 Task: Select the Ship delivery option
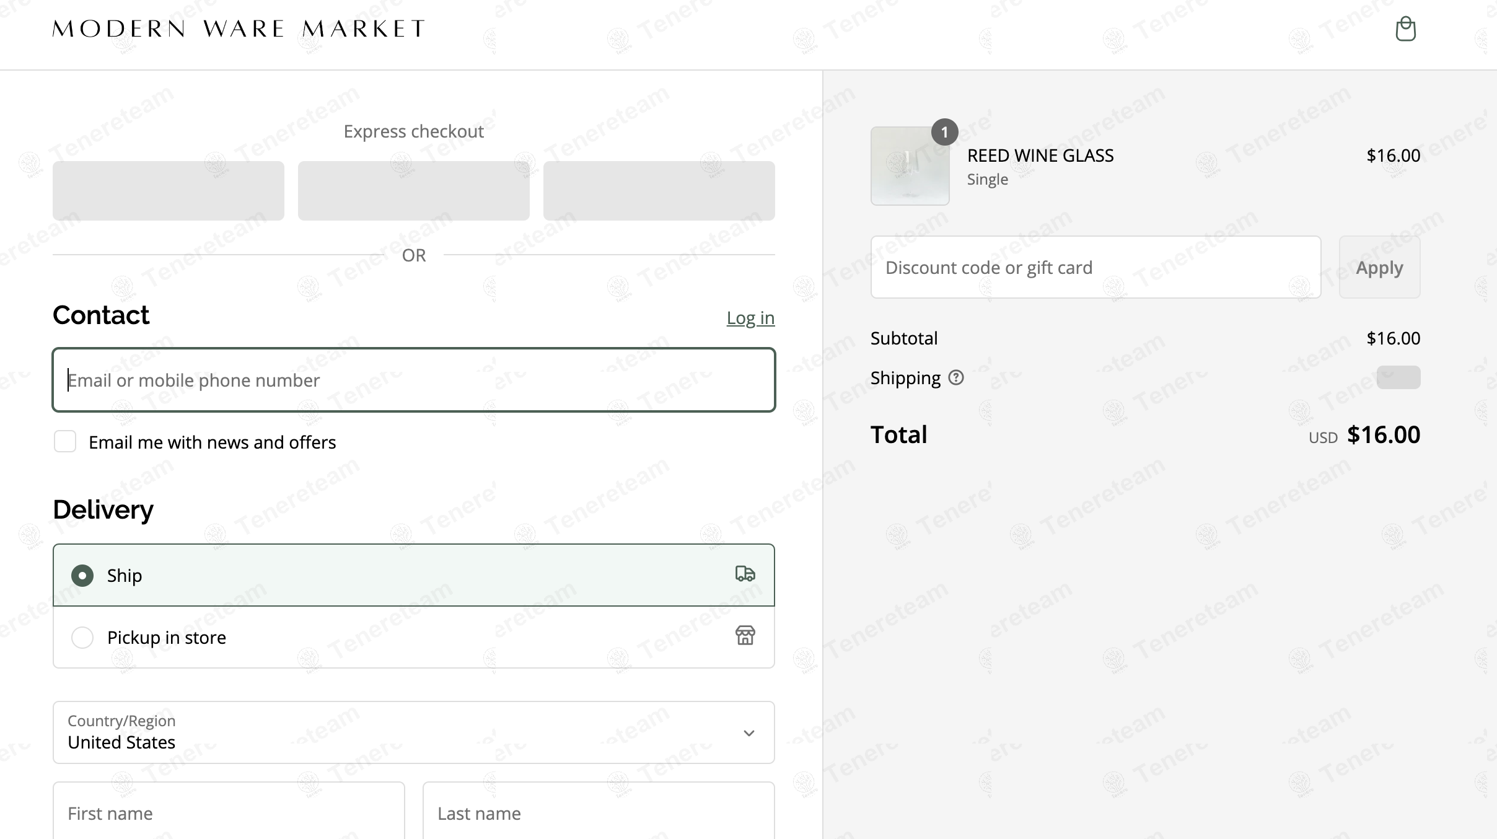click(82, 576)
